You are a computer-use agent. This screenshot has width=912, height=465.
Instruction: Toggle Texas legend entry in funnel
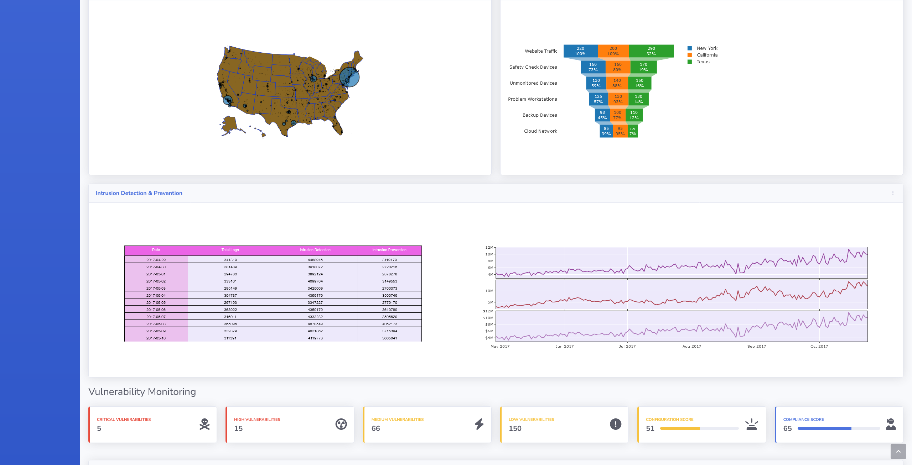[x=703, y=62]
